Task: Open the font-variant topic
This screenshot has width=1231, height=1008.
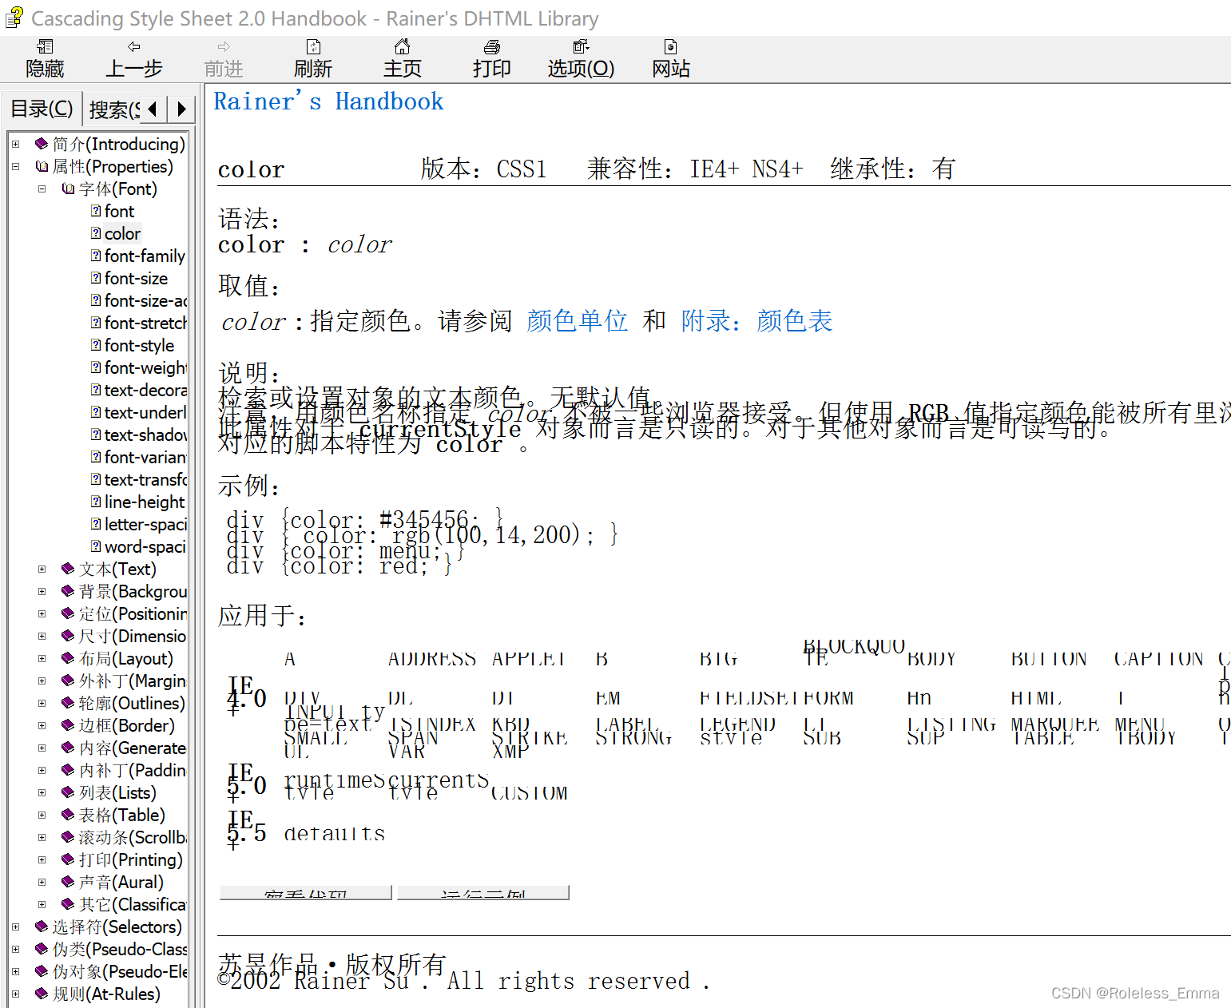Action: (145, 457)
